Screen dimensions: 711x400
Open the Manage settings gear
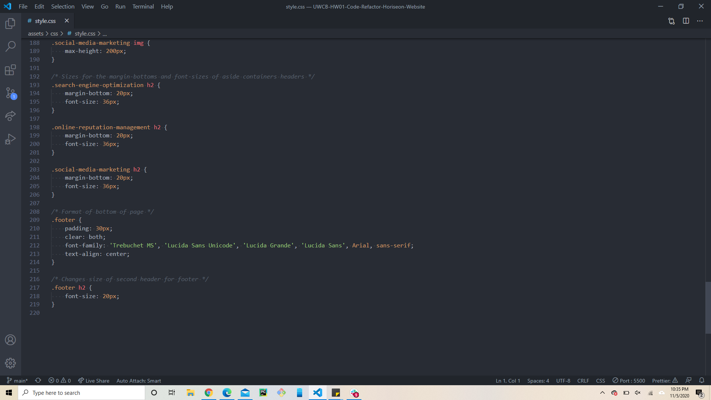10,363
